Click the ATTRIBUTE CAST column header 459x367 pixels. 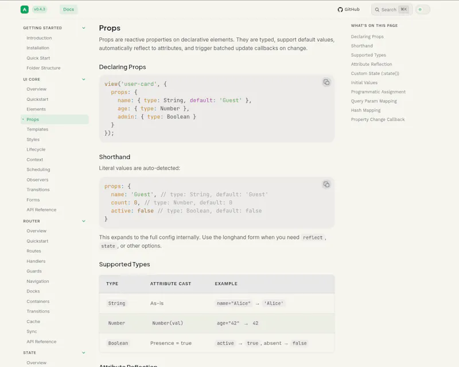170,284
